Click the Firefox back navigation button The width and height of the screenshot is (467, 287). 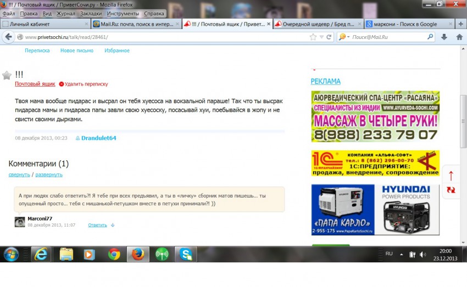pos(8,37)
